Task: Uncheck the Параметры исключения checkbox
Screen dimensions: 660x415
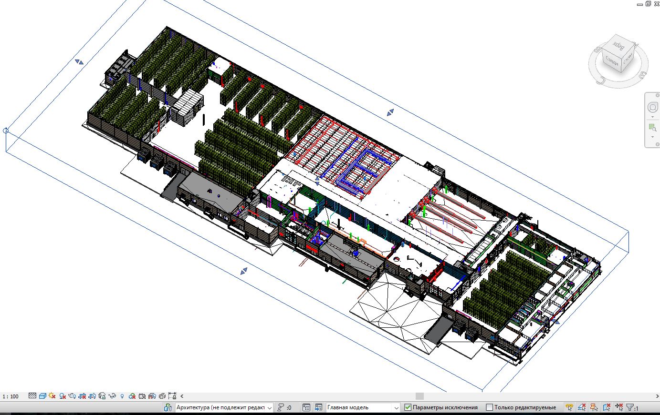Action: coord(408,408)
